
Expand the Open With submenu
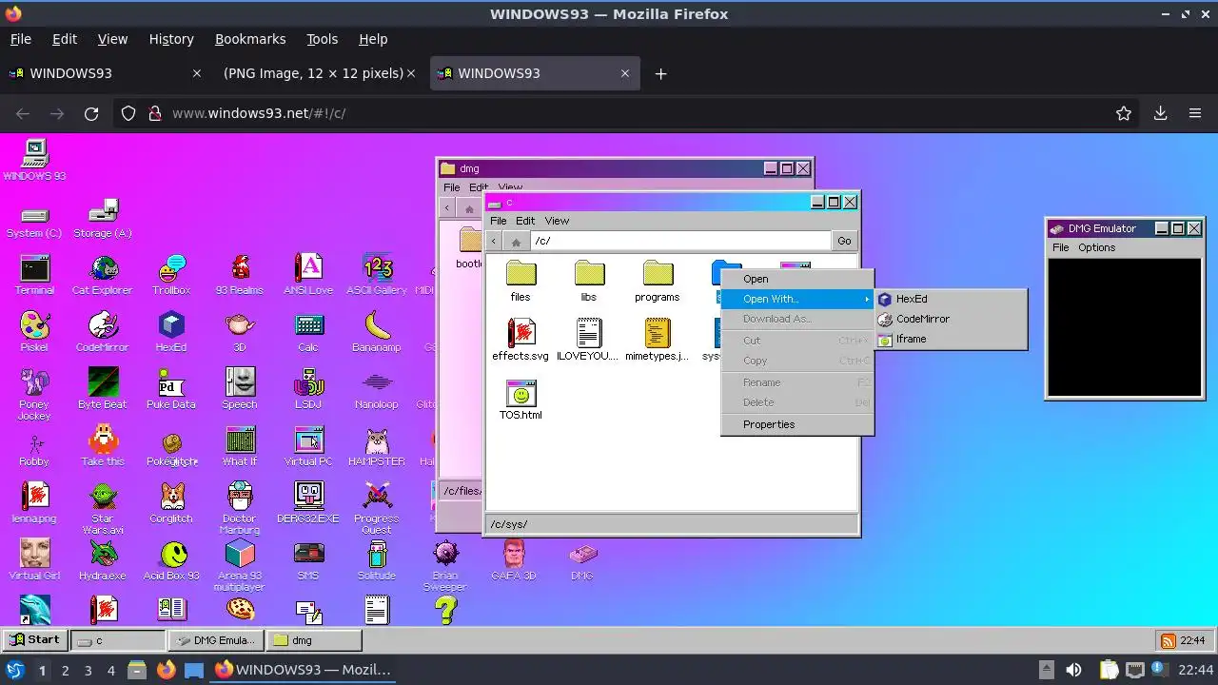pos(797,299)
